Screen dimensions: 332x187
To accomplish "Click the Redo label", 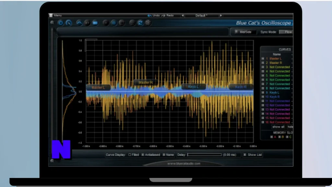I will point(170,16).
